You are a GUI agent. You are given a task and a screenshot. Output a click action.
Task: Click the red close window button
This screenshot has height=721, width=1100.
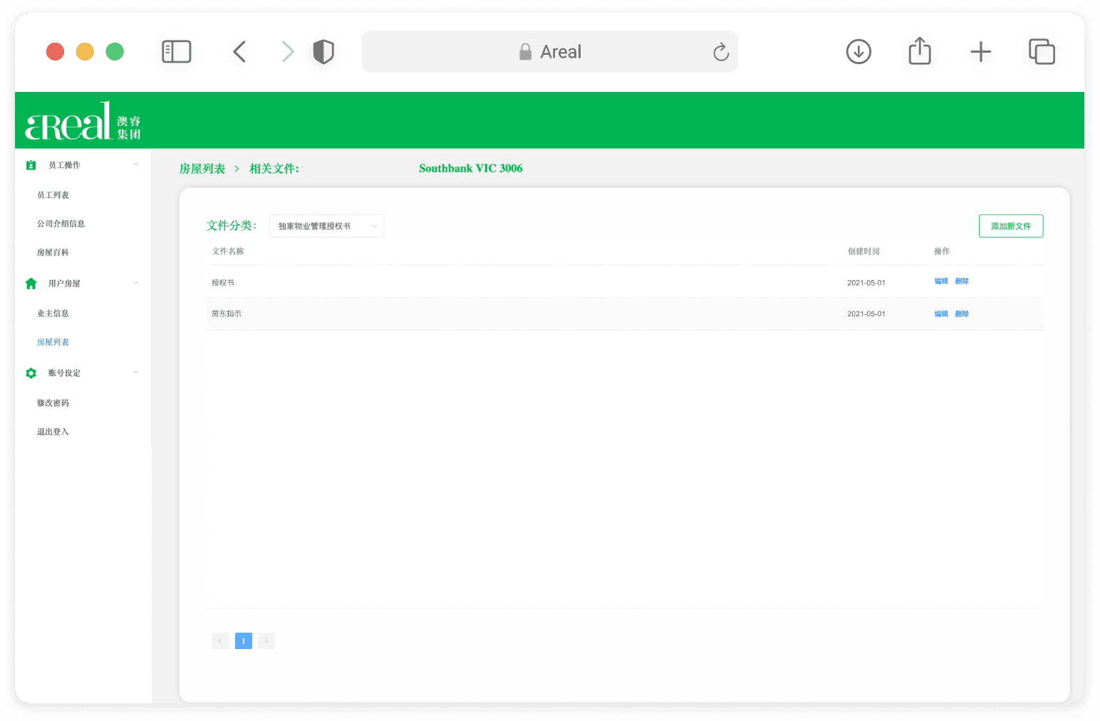[55, 52]
